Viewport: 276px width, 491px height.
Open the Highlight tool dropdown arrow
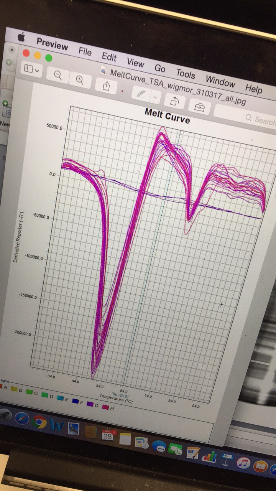[x=155, y=98]
